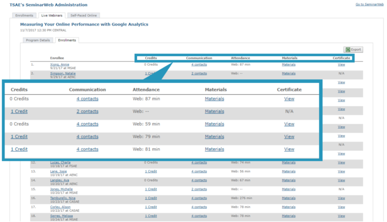
Task: Open Materials for Corley, Alison
Action: [x=289, y=207]
